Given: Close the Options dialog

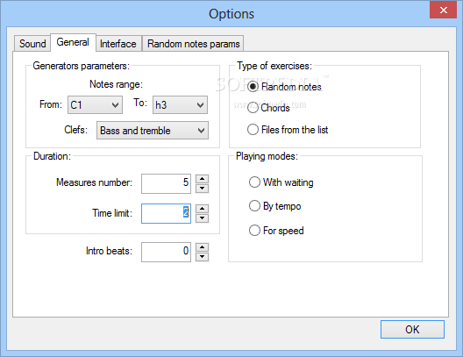Looking at the screenshot, I should click(443, 10).
